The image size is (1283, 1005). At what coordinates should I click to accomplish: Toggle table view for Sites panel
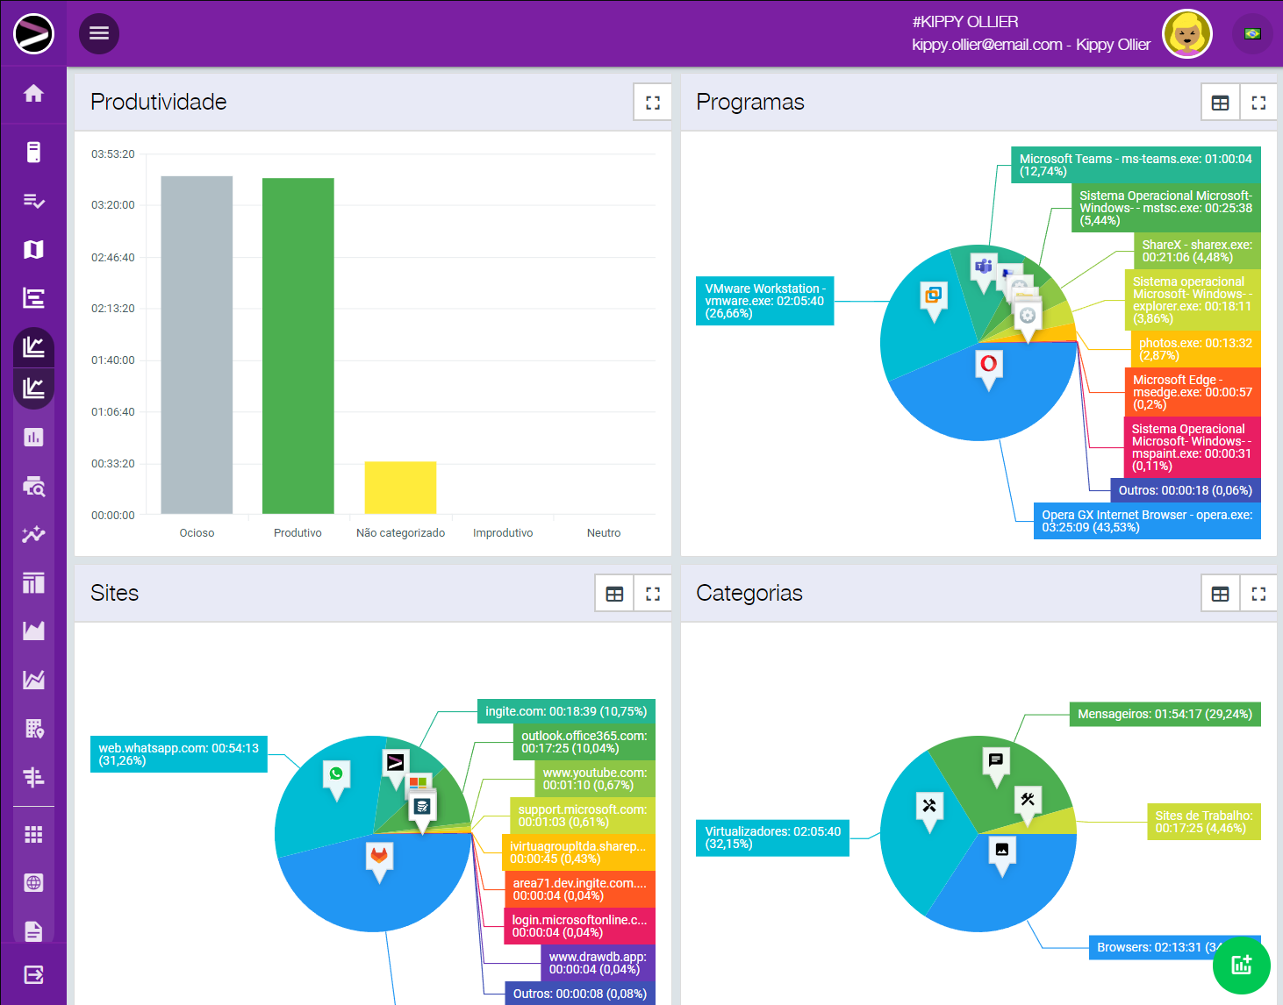click(614, 594)
